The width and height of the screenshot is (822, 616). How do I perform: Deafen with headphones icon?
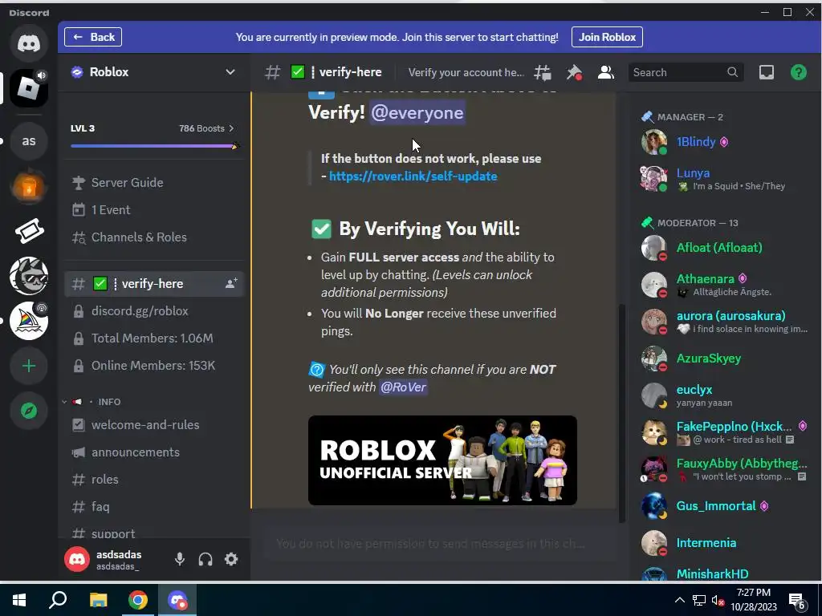(x=205, y=559)
